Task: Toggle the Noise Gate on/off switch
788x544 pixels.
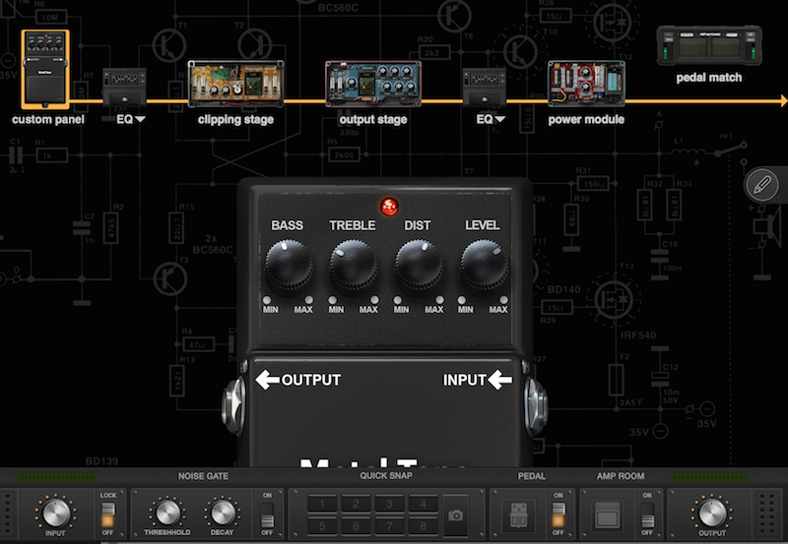Action: coord(264,514)
